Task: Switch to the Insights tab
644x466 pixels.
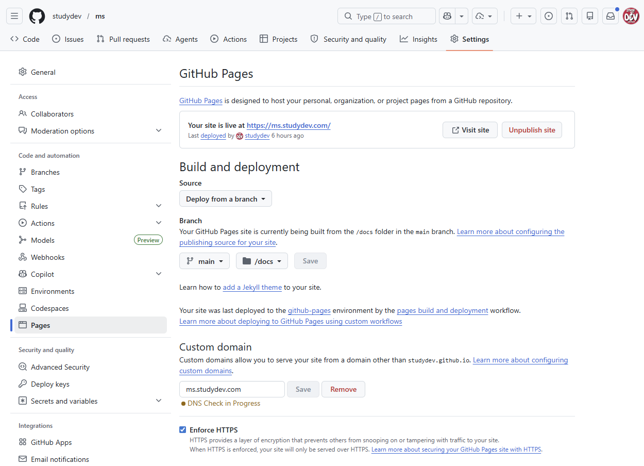Action: pyautogui.click(x=419, y=39)
